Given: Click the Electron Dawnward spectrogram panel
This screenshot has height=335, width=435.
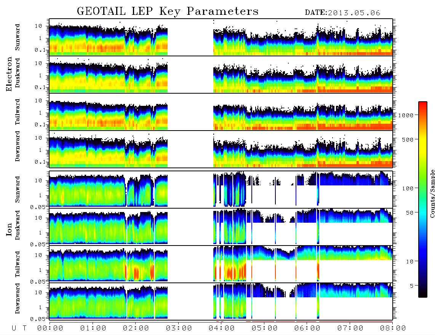Looking at the screenshot, I should [221, 149].
